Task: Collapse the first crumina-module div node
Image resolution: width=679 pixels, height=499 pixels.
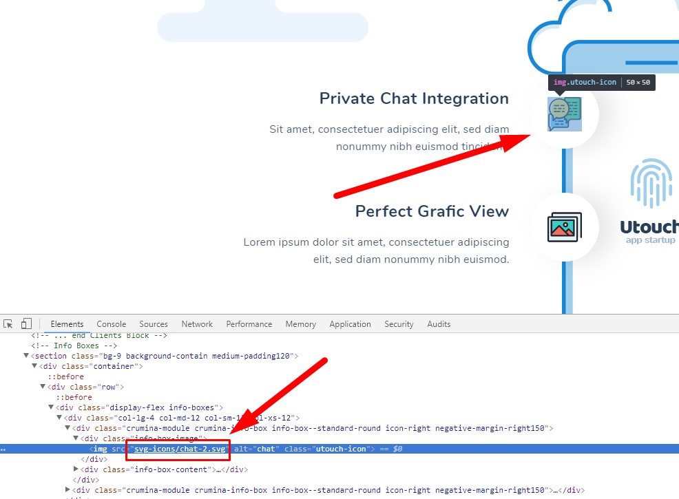Action: click(x=67, y=428)
